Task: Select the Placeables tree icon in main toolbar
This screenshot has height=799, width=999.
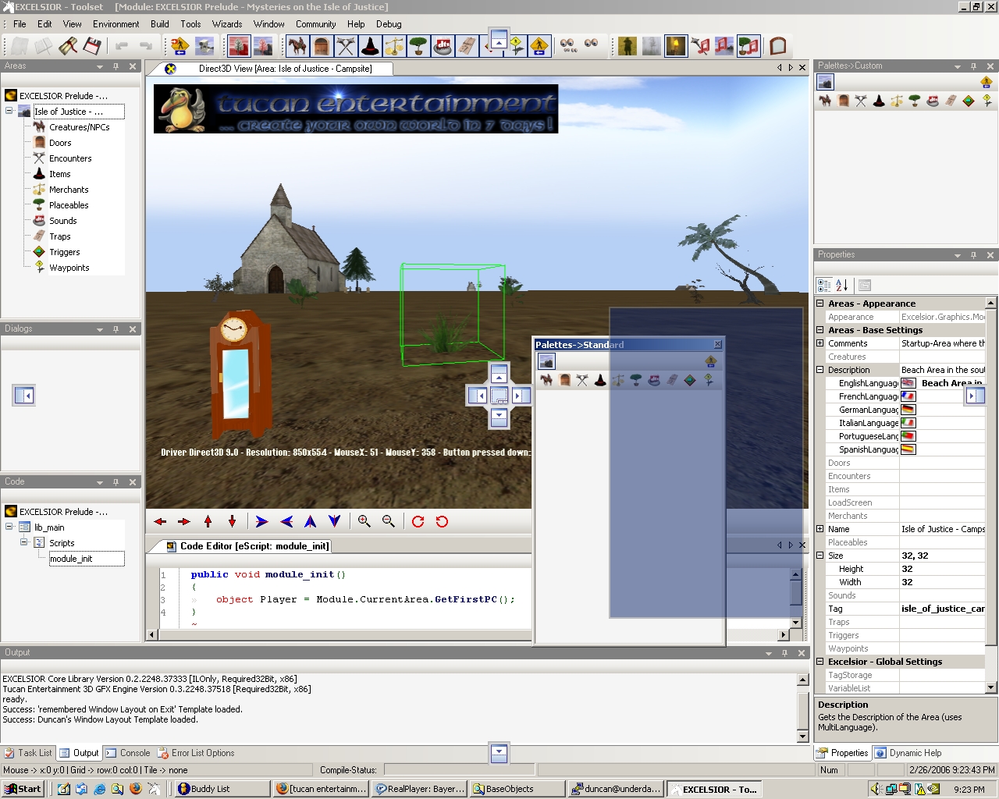Action: [x=418, y=46]
